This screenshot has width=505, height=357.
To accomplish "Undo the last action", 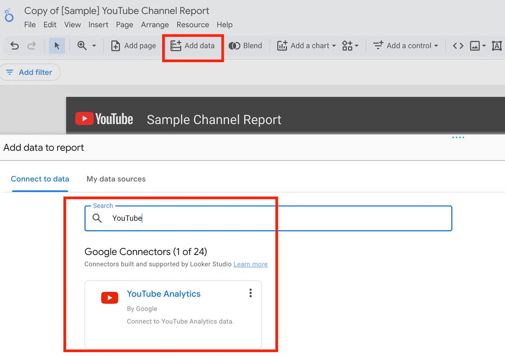I will click(15, 46).
